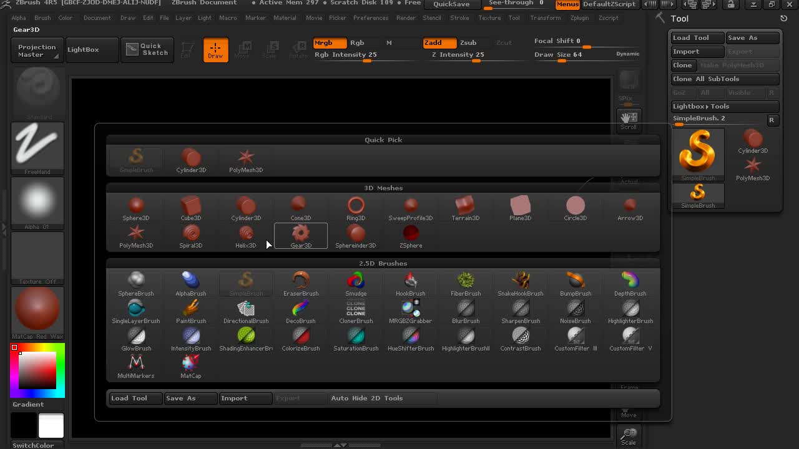Click Load Tool in the popup
Screen dimensions: 799x449
[x=134, y=398]
